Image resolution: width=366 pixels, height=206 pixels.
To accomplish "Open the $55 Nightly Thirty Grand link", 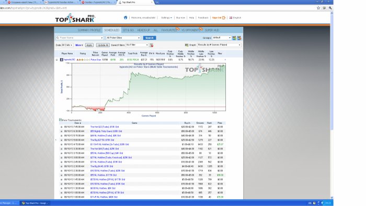I will (x=106, y=132).
